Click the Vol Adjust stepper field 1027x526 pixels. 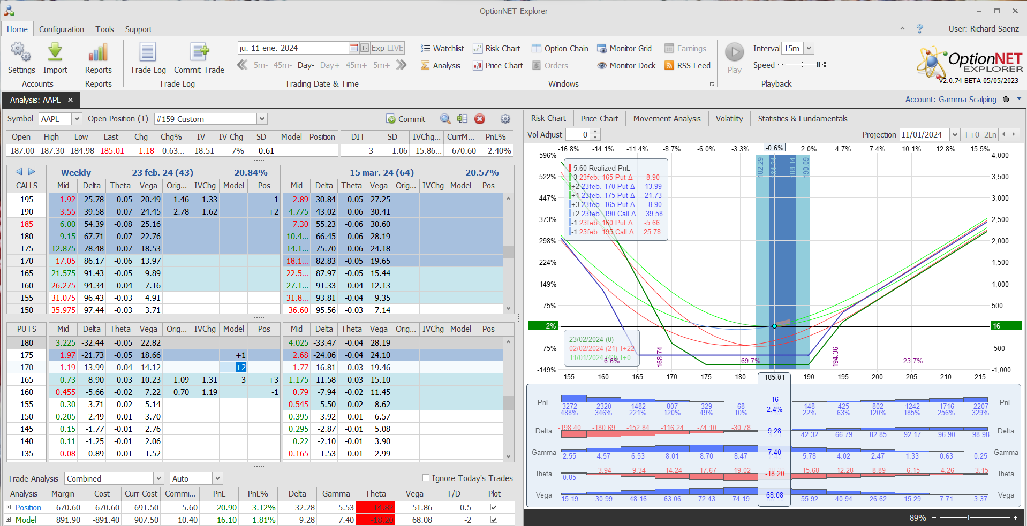[x=583, y=135]
